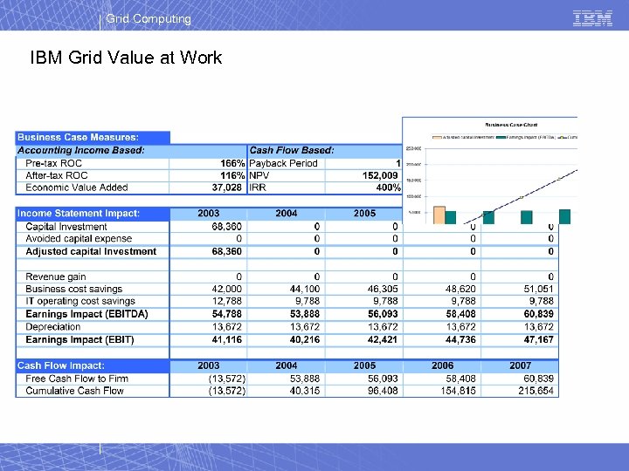Select the "Adjusted capital Investment" row label

91,251
